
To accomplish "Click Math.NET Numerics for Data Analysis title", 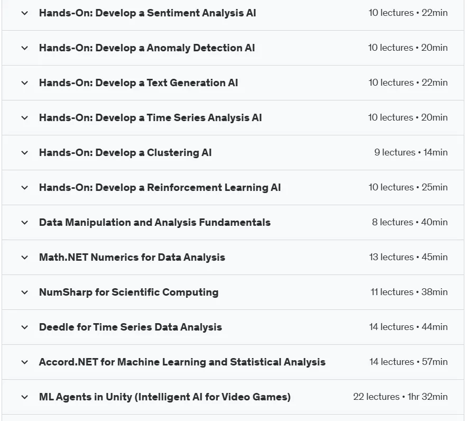I will coord(132,257).
